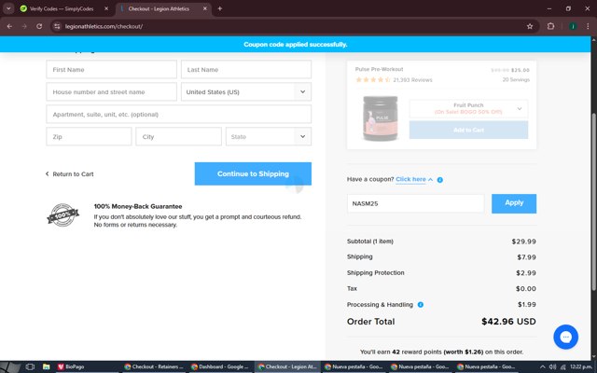Open the Fruit Punch flavor dropdown

click(x=468, y=108)
